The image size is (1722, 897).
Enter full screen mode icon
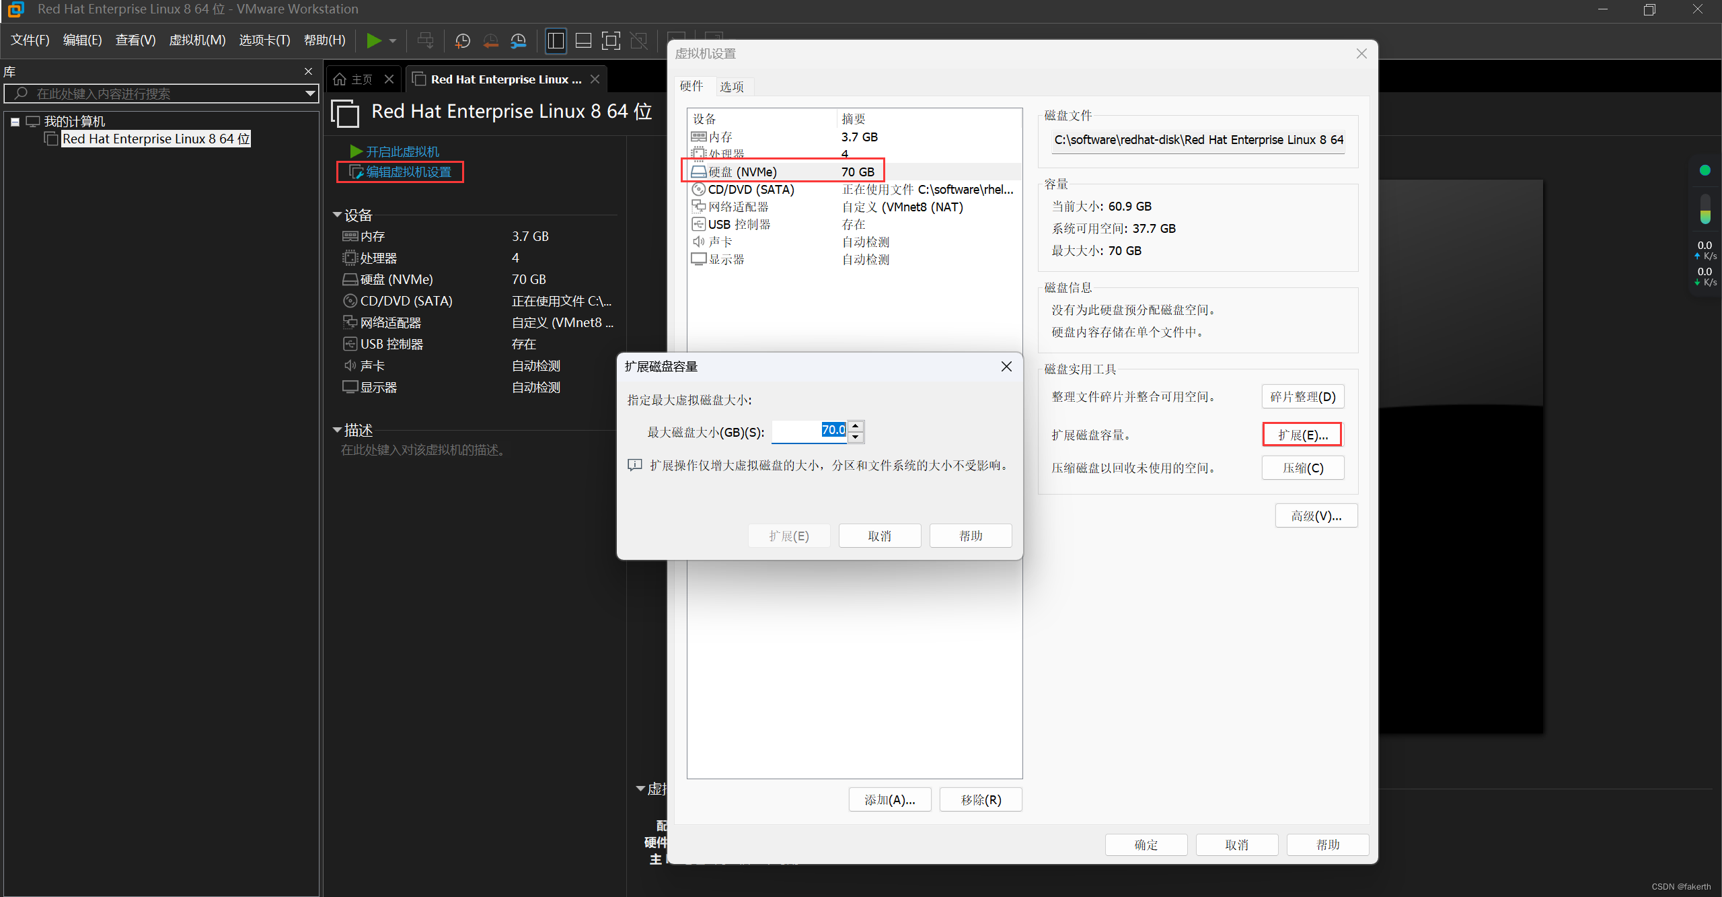point(611,40)
